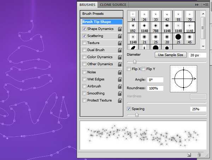Image resolution: width=212 pixels, height=160 pixels.
Task: Click the lock icon beside Shape Dynamics
Action: (x=120, y=29)
